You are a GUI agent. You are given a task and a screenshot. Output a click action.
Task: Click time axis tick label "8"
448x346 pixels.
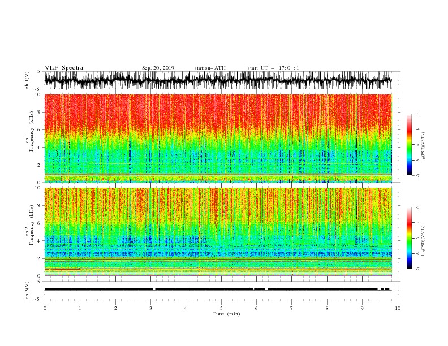click(327, 308)
